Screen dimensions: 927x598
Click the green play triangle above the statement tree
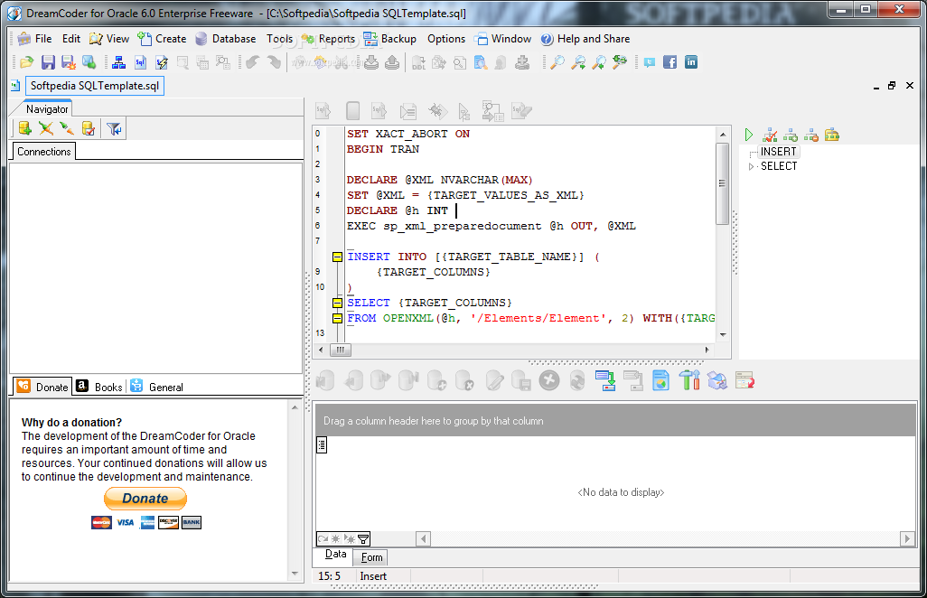coord(749,135)
